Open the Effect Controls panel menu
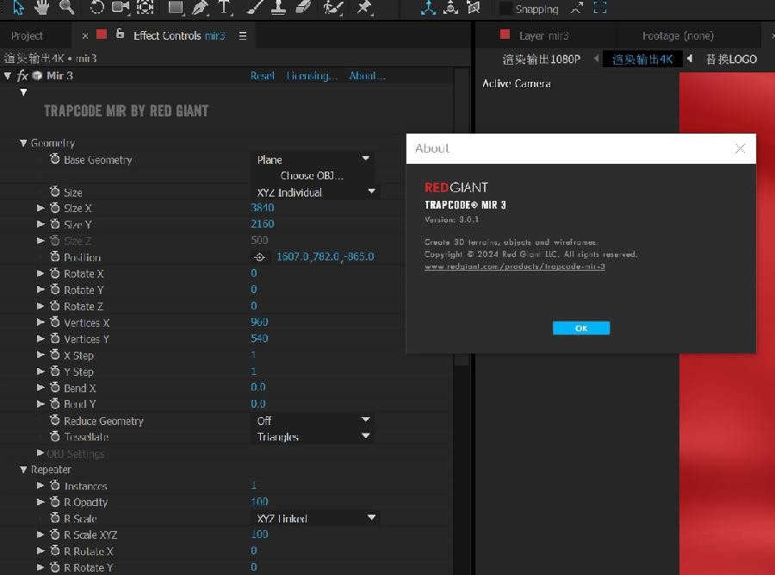 (243, 35)
